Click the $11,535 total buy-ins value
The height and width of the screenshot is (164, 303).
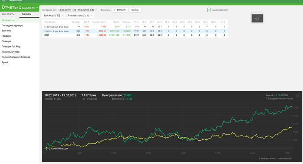coord(127,35)
